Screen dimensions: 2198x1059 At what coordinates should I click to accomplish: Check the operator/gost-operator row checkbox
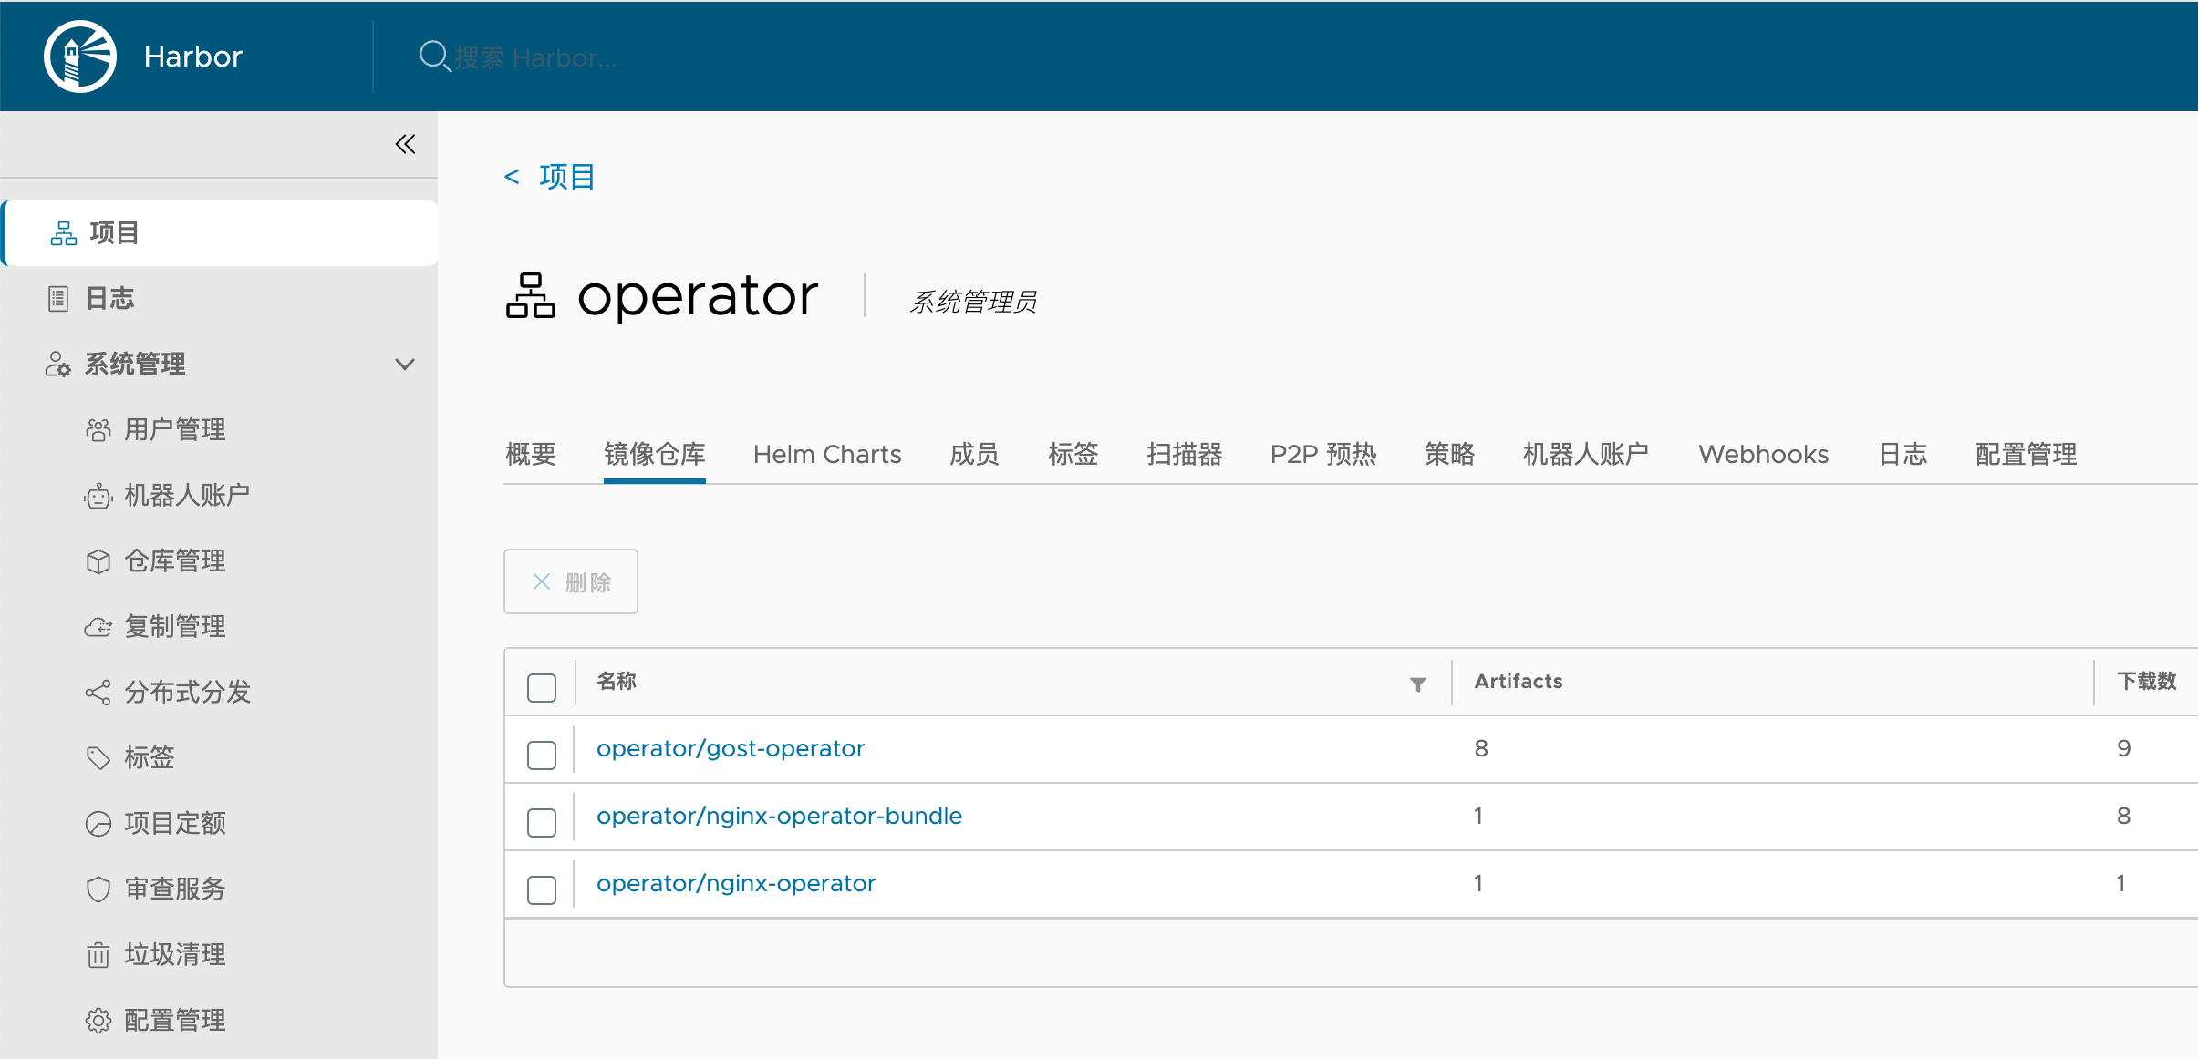coord(542,756)
